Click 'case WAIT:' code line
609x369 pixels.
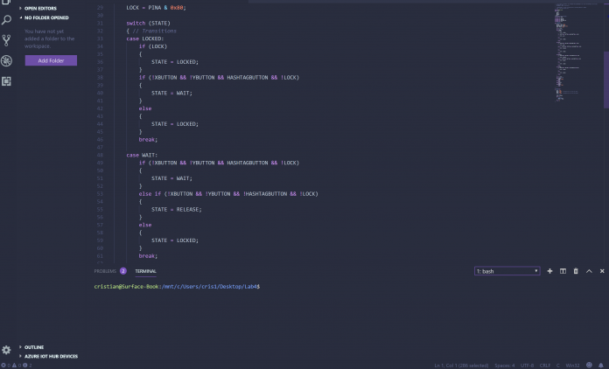click(142, 155)
